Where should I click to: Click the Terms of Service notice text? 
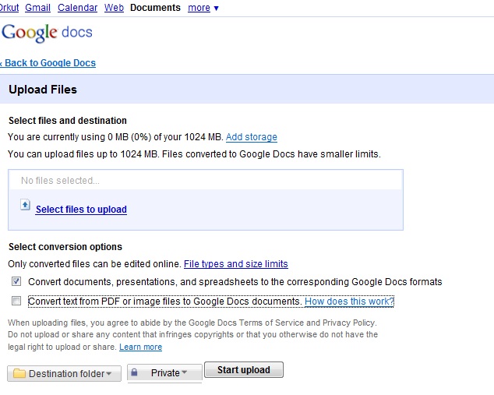pos(192,335)
